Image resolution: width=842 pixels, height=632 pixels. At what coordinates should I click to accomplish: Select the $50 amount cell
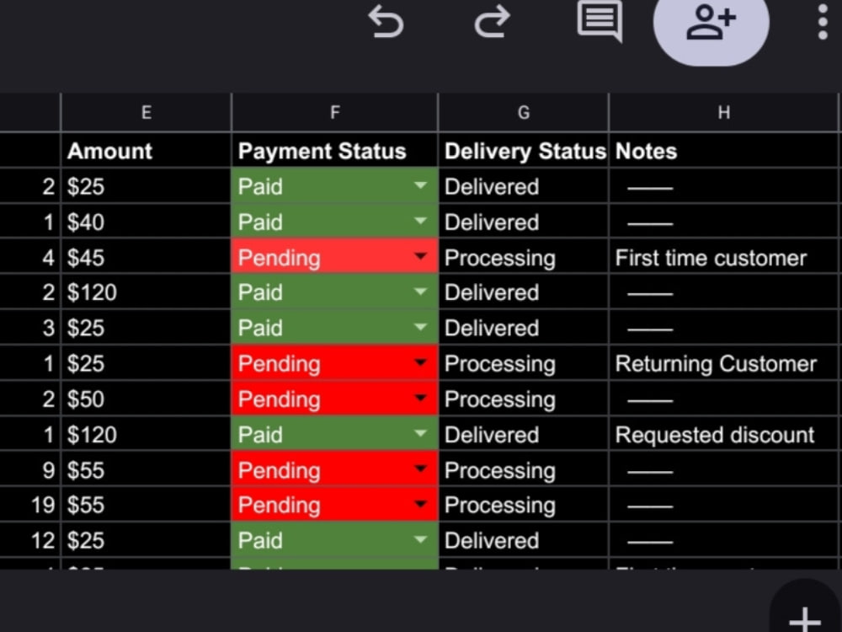146,399
